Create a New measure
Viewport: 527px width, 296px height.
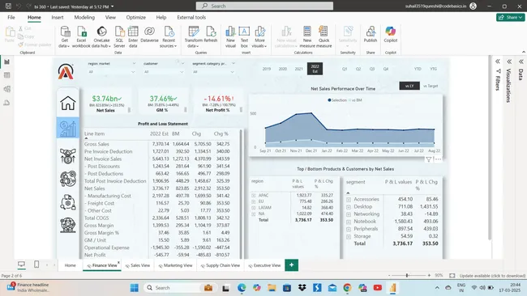(x=307, y=37)
